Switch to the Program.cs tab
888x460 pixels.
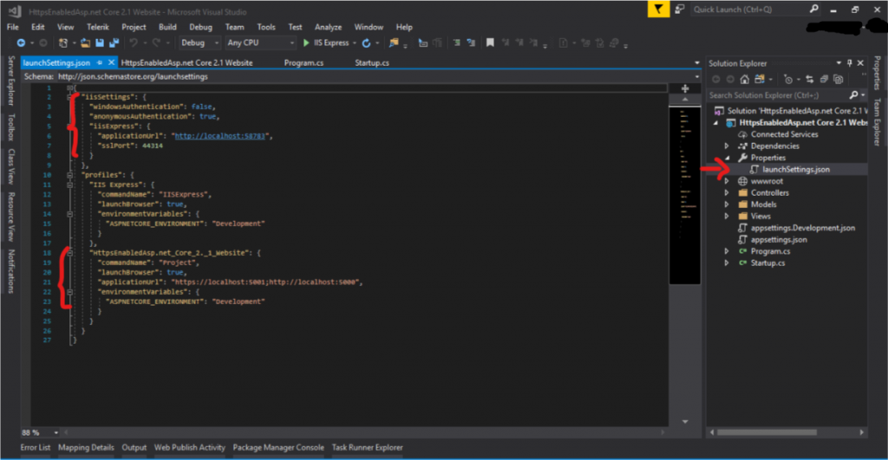pyautogui.click(x=304, y=62)
